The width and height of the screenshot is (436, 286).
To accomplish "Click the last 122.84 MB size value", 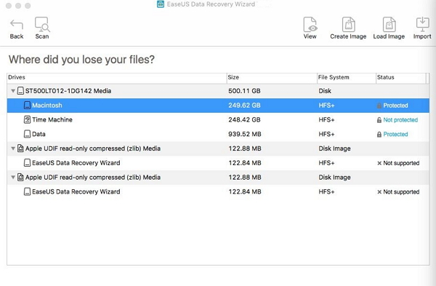I will tap(245, 192).
